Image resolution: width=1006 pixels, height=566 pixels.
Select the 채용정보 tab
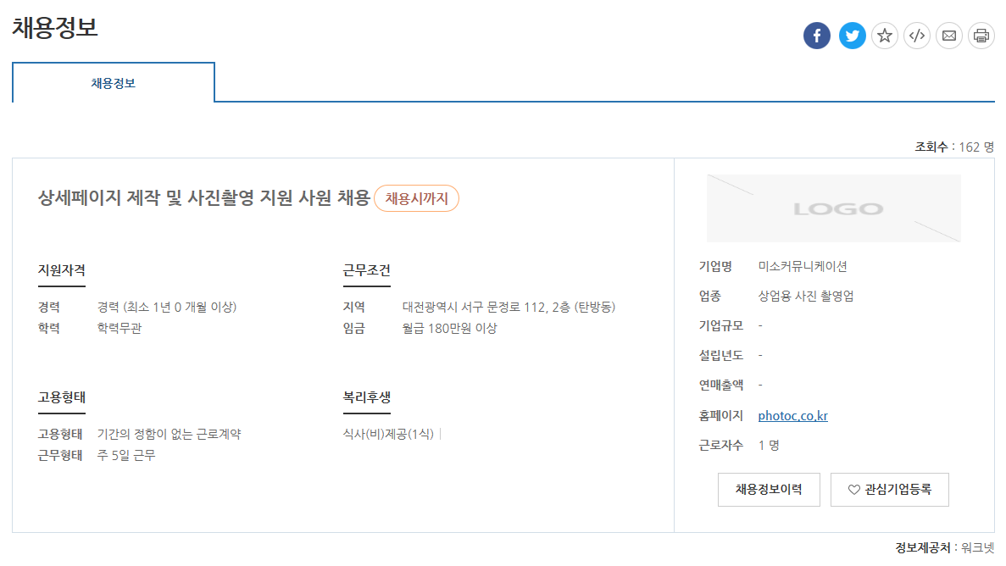click(114, 83)
